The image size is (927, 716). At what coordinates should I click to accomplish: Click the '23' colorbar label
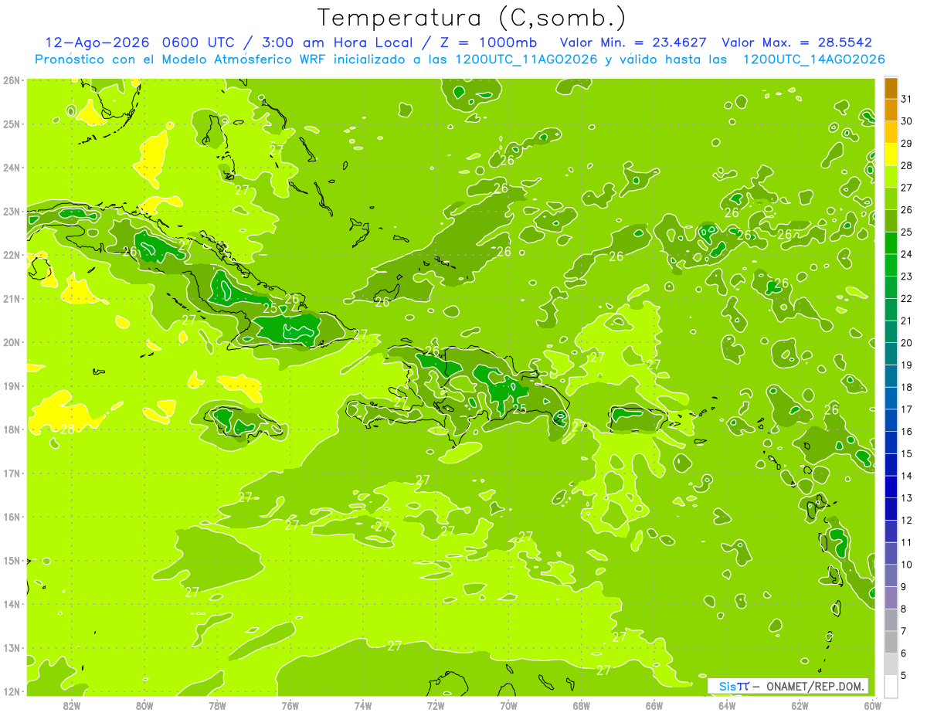(907, 276)
